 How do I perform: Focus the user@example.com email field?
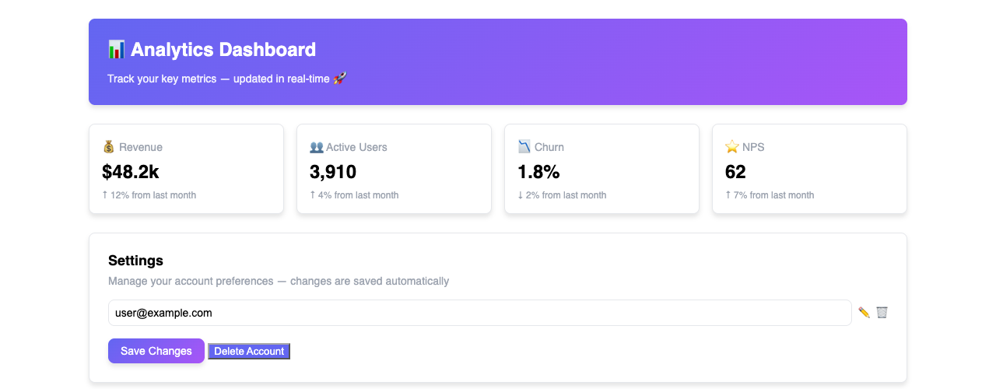coord(480,313)
